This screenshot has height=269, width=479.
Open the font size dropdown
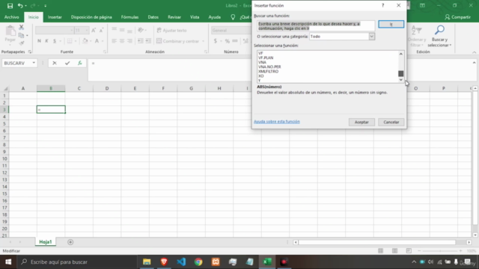(x=87, y=30)
